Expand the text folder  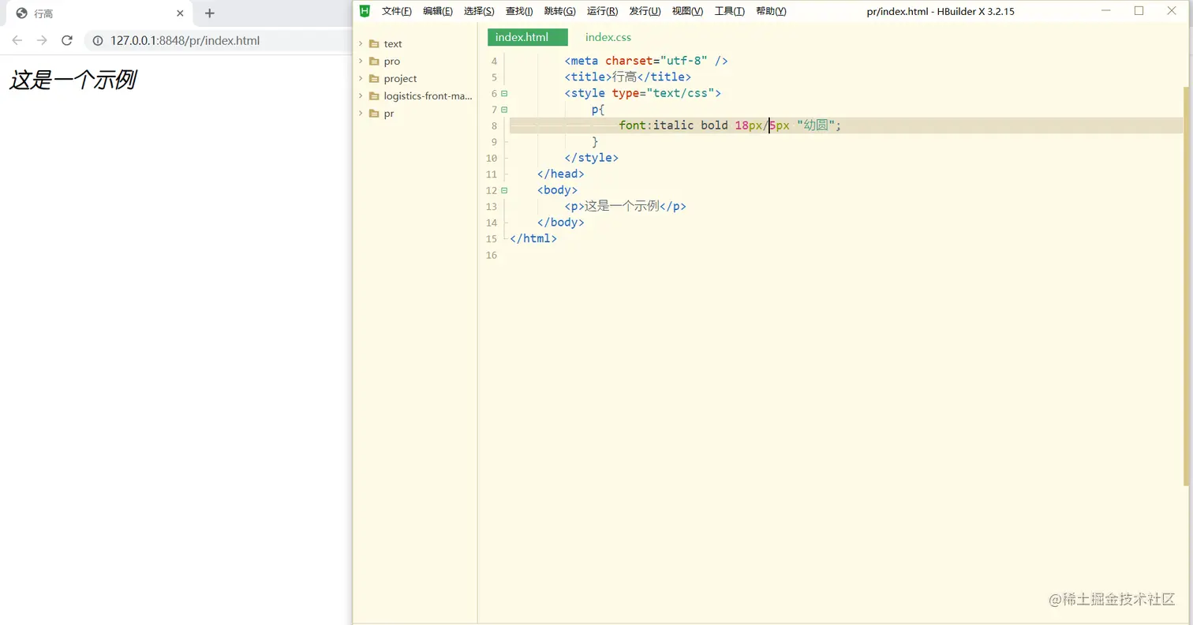tap(361, 43)
